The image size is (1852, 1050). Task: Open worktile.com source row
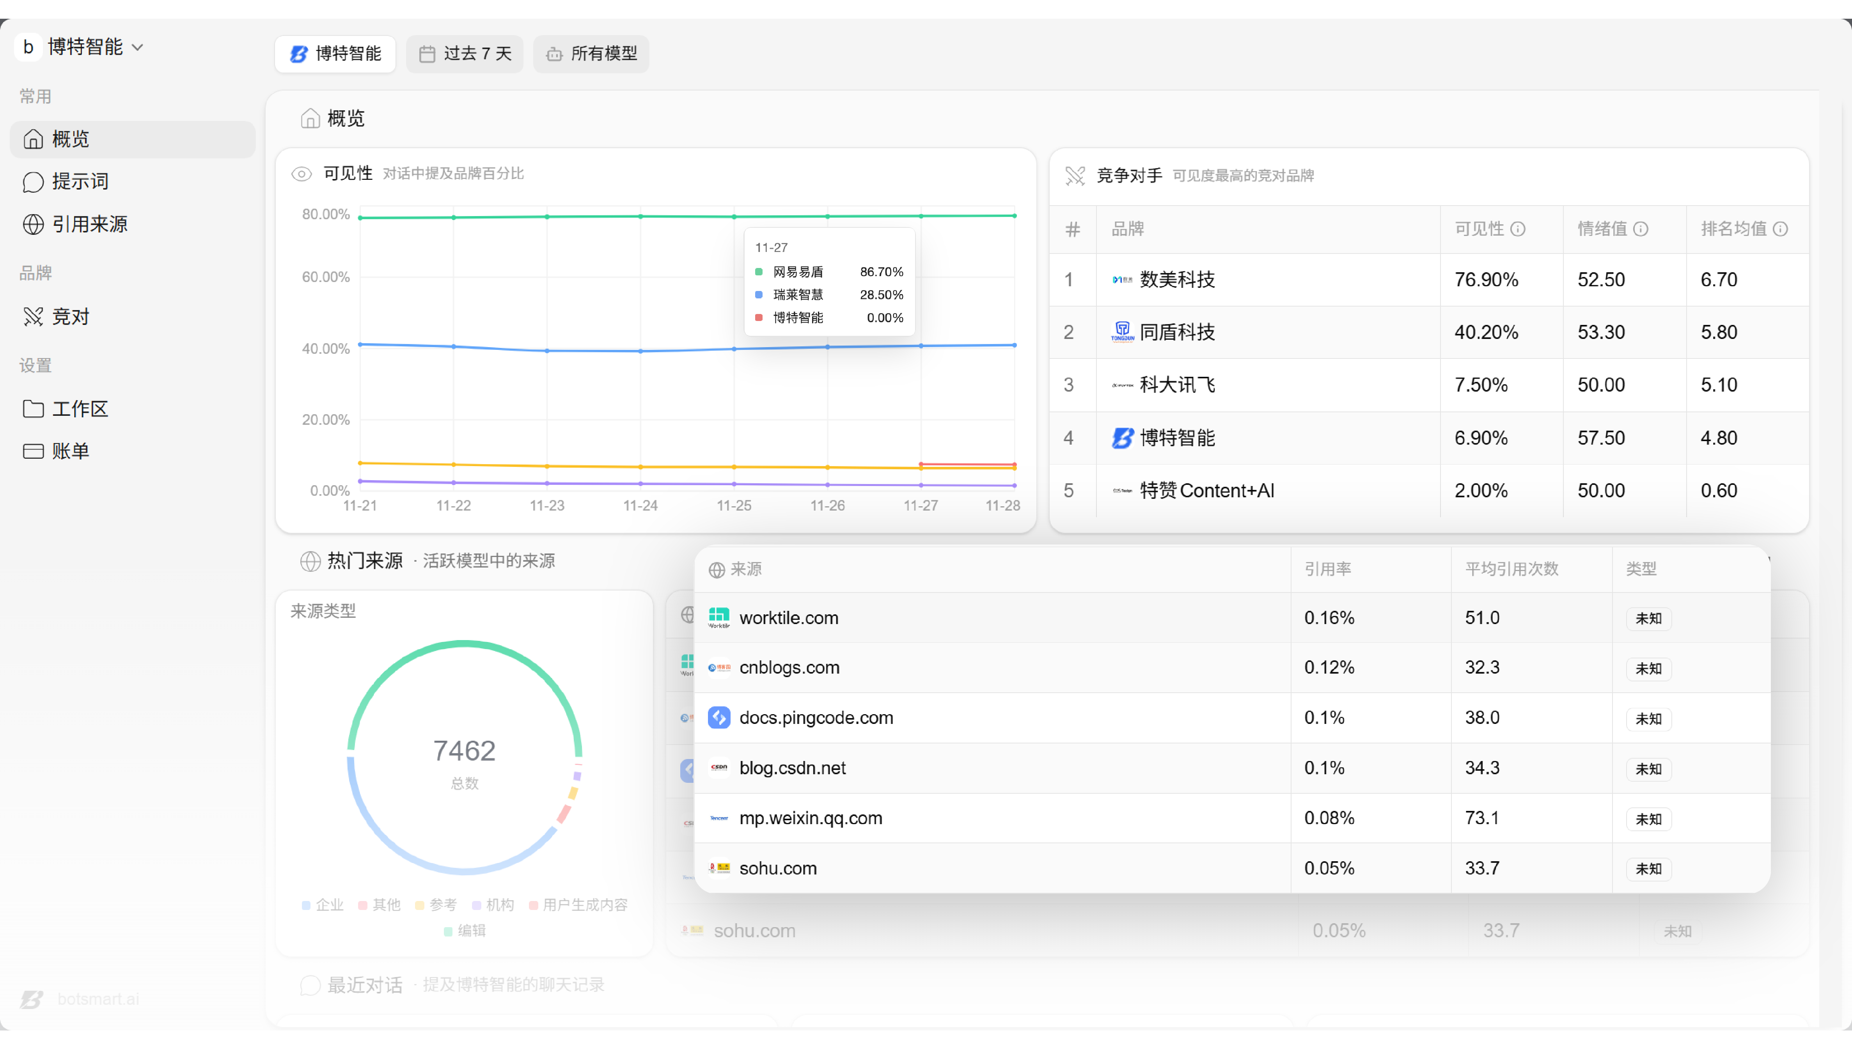789,618
